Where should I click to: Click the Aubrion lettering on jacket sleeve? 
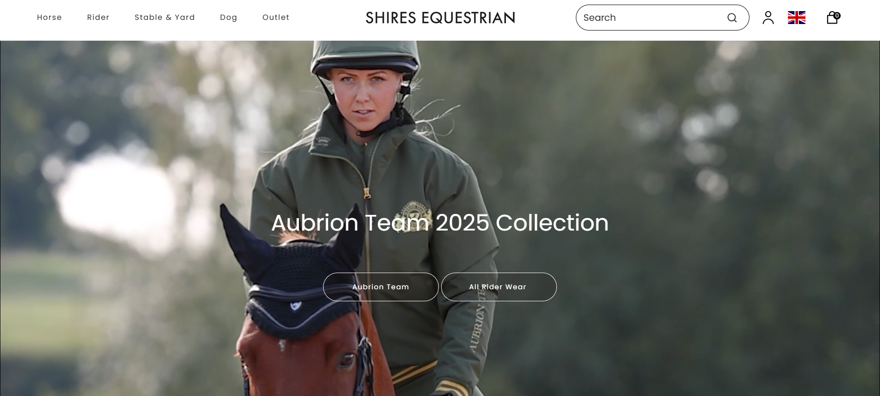[x=479, y=323]
